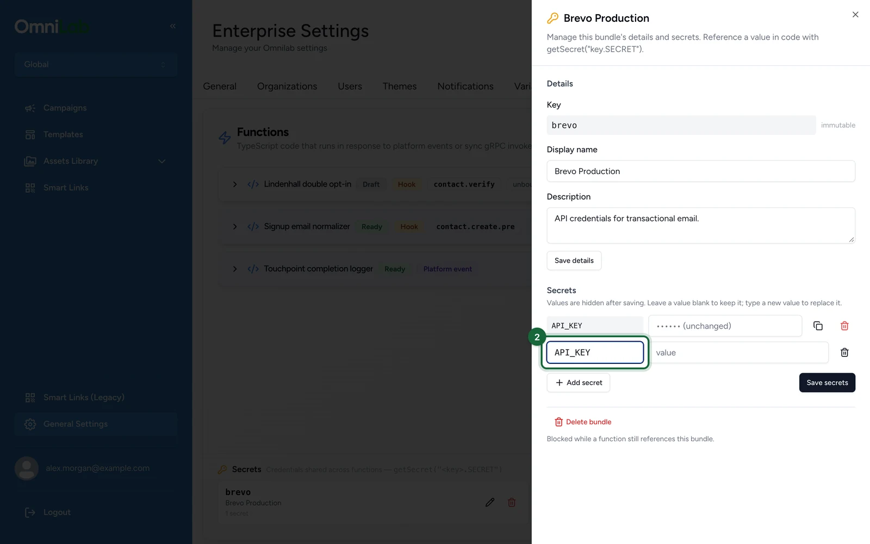870x544 pixels.
Task: Click the user avatar icon
Action: point(27,468)
